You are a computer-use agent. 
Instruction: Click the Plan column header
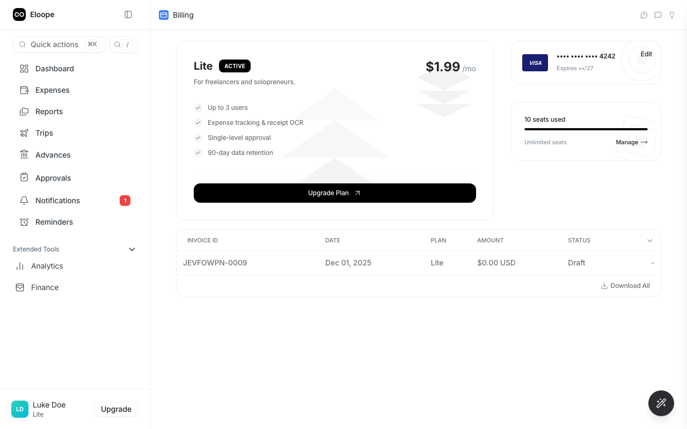438,240
